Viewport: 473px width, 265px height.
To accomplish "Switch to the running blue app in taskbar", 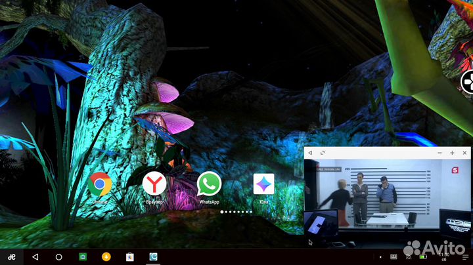I will (x=153, y=256).
